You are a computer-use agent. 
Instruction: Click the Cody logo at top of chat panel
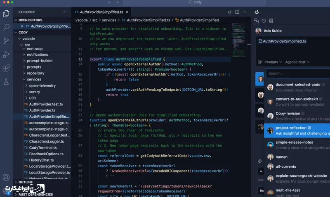[257, 12]
